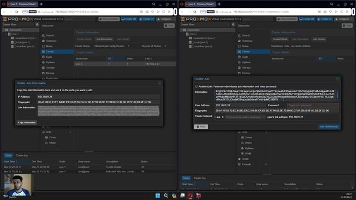Select Tasks tab in pve-1 bottom panel
The image size is (356, 200).
pos(8,156)
